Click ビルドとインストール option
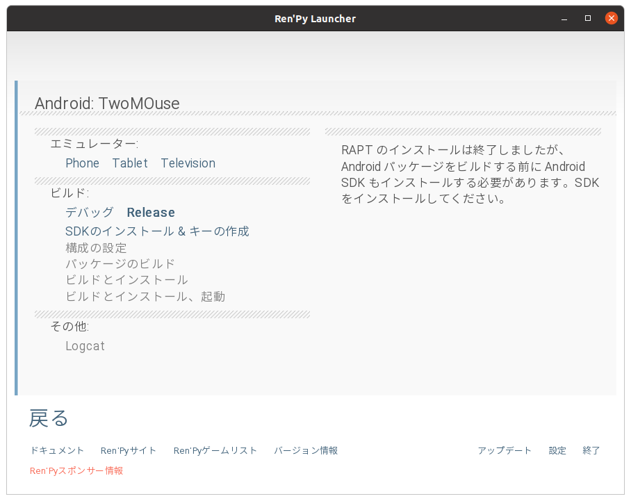The height and width of the screenshot is (501, 631). point(126,280)
